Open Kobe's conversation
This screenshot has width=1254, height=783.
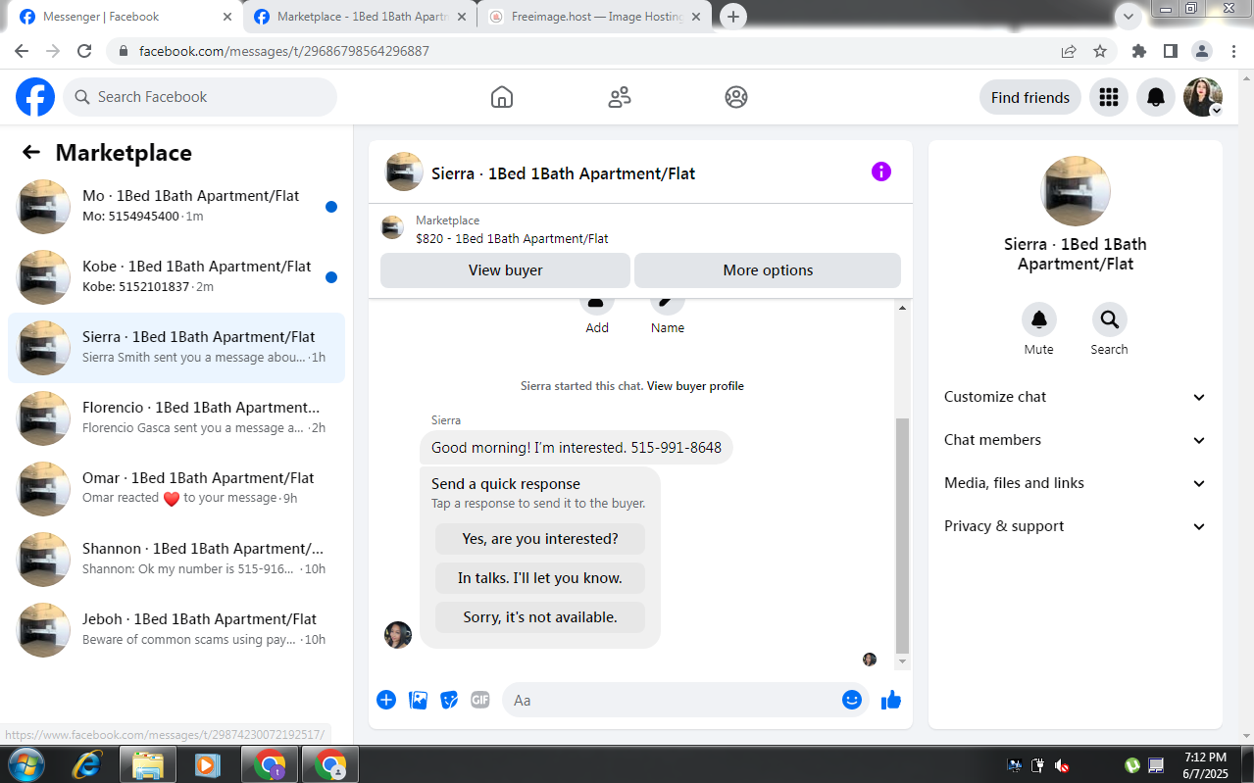pyautogui.click(x=176, y=277)
